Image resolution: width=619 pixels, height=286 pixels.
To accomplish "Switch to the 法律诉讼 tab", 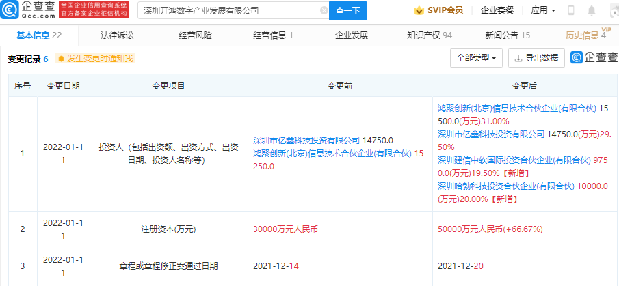I will coord(117,35).
